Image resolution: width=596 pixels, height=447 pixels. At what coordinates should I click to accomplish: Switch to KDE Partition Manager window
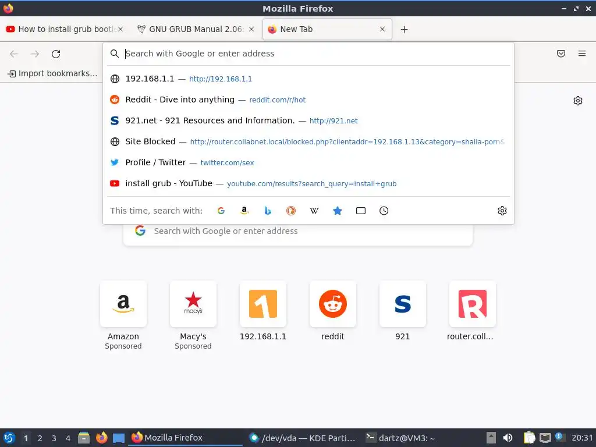tap(303, 438)
